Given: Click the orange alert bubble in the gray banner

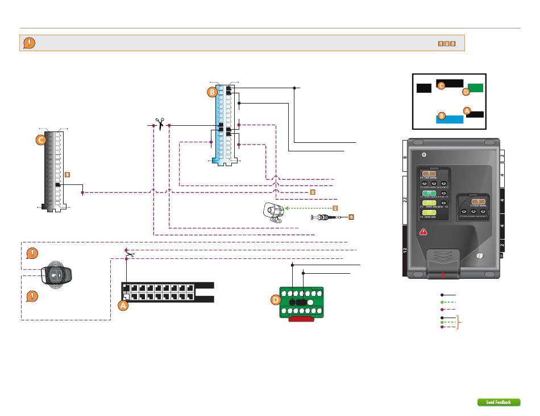Looking at the screenshot, I should point(29,43).
